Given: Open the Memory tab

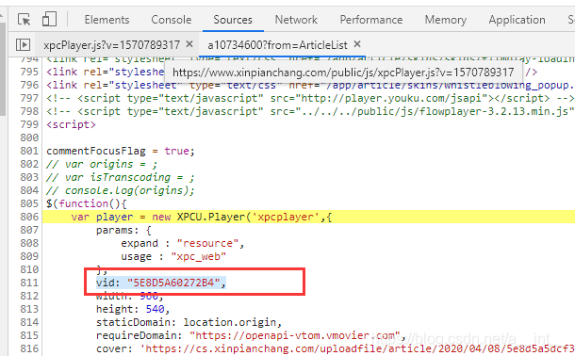Looking at the screenshot, I should [446, 20].
